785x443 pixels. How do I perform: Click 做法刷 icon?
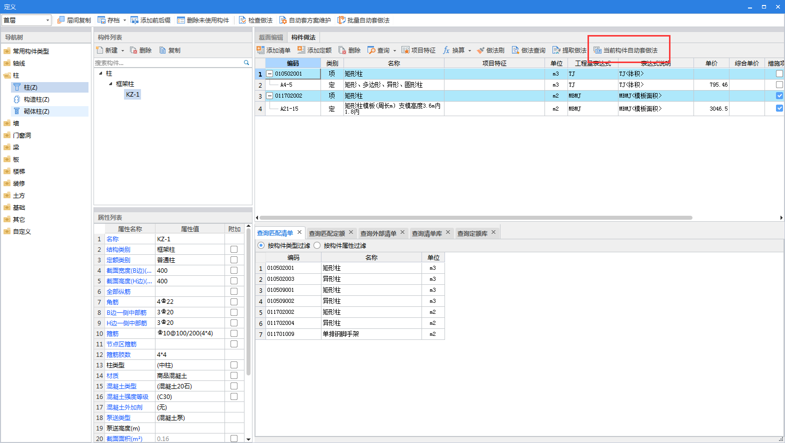(480, 50)
